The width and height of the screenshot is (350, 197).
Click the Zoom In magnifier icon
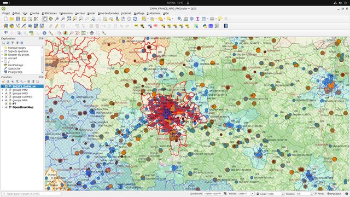coord(57,19)
